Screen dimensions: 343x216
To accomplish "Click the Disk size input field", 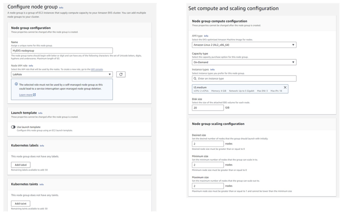I will [208, 108].
